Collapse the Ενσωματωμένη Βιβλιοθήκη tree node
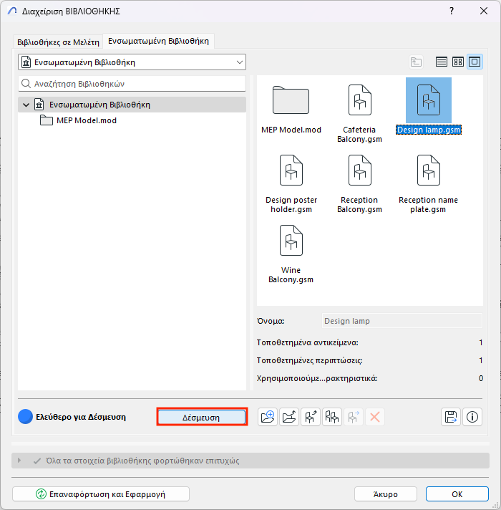The width and height of the screenshot is (501, 510). pos(26,105)
